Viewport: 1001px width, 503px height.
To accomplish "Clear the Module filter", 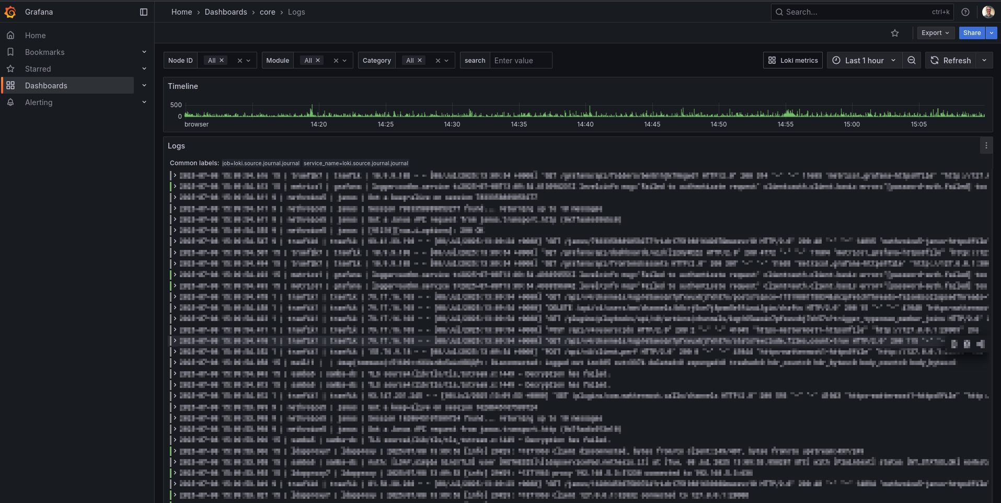I will tap(336, 61).
